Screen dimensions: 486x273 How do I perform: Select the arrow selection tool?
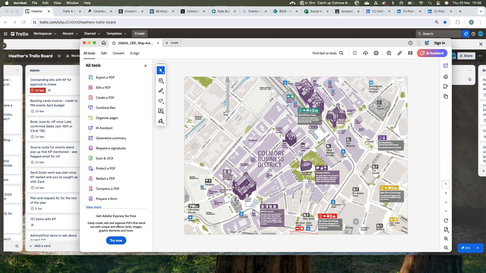tap(161, 71)
